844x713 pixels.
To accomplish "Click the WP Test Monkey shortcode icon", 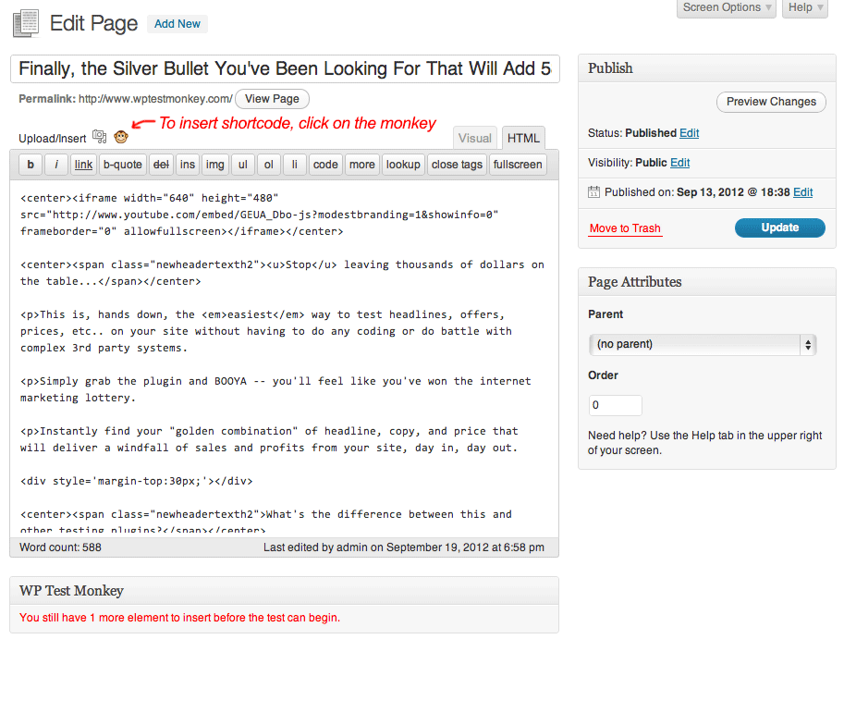I will coord(121,137).
